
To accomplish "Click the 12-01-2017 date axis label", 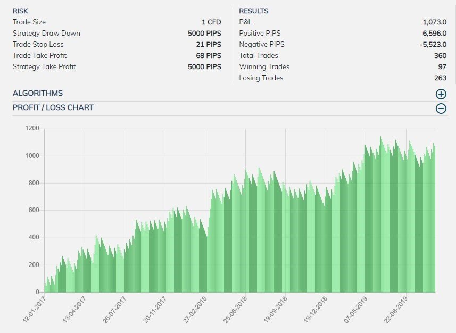I will (34, 309).
